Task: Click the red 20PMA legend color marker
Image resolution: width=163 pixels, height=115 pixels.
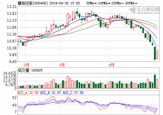Action: point(123,3)
